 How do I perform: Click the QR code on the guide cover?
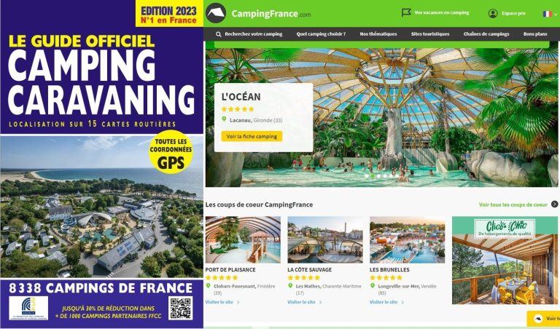pos(180,308)
